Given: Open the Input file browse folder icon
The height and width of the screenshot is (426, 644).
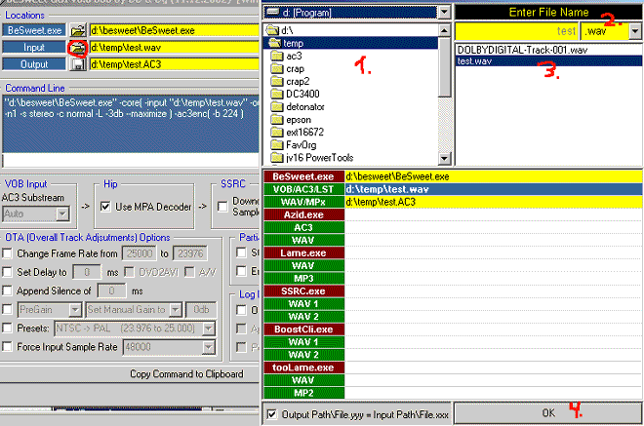Looking at the screenshot, I should (78, 48).
